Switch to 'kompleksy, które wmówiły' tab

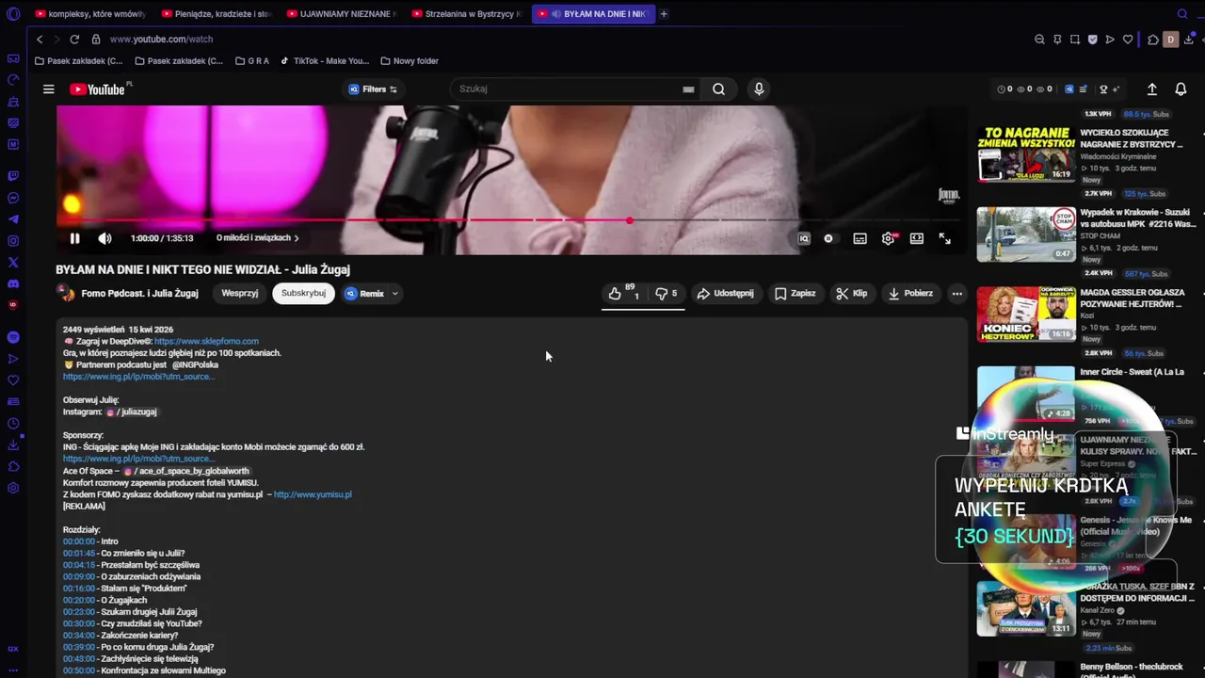(91, 14)
